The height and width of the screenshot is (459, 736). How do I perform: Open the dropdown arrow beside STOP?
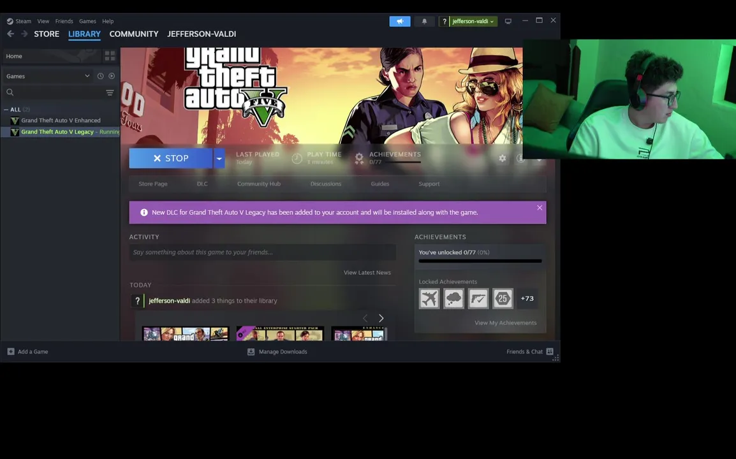point(219,158)
